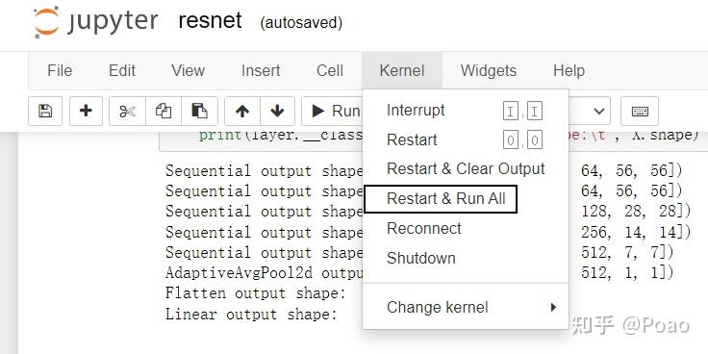Rename notebook by clicking resnet title

click(x=210, y=21)
